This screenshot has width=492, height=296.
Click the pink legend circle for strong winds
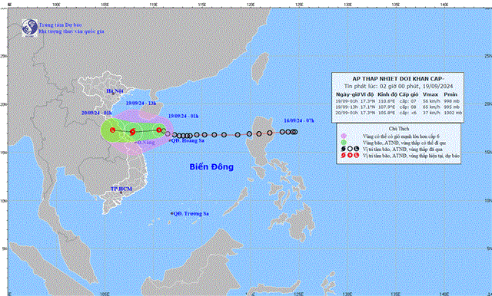[344, 136]
